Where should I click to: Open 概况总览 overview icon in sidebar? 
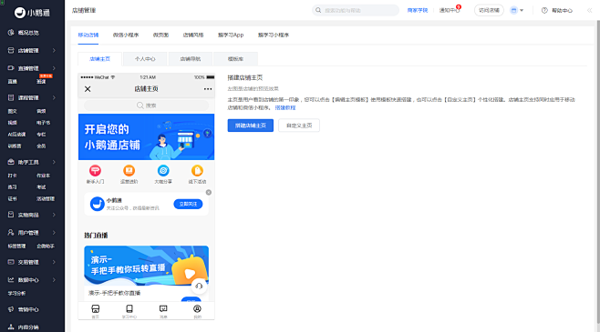click(x=11, y=33)
